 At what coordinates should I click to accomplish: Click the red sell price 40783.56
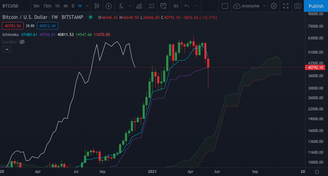[x=13, y=26]
